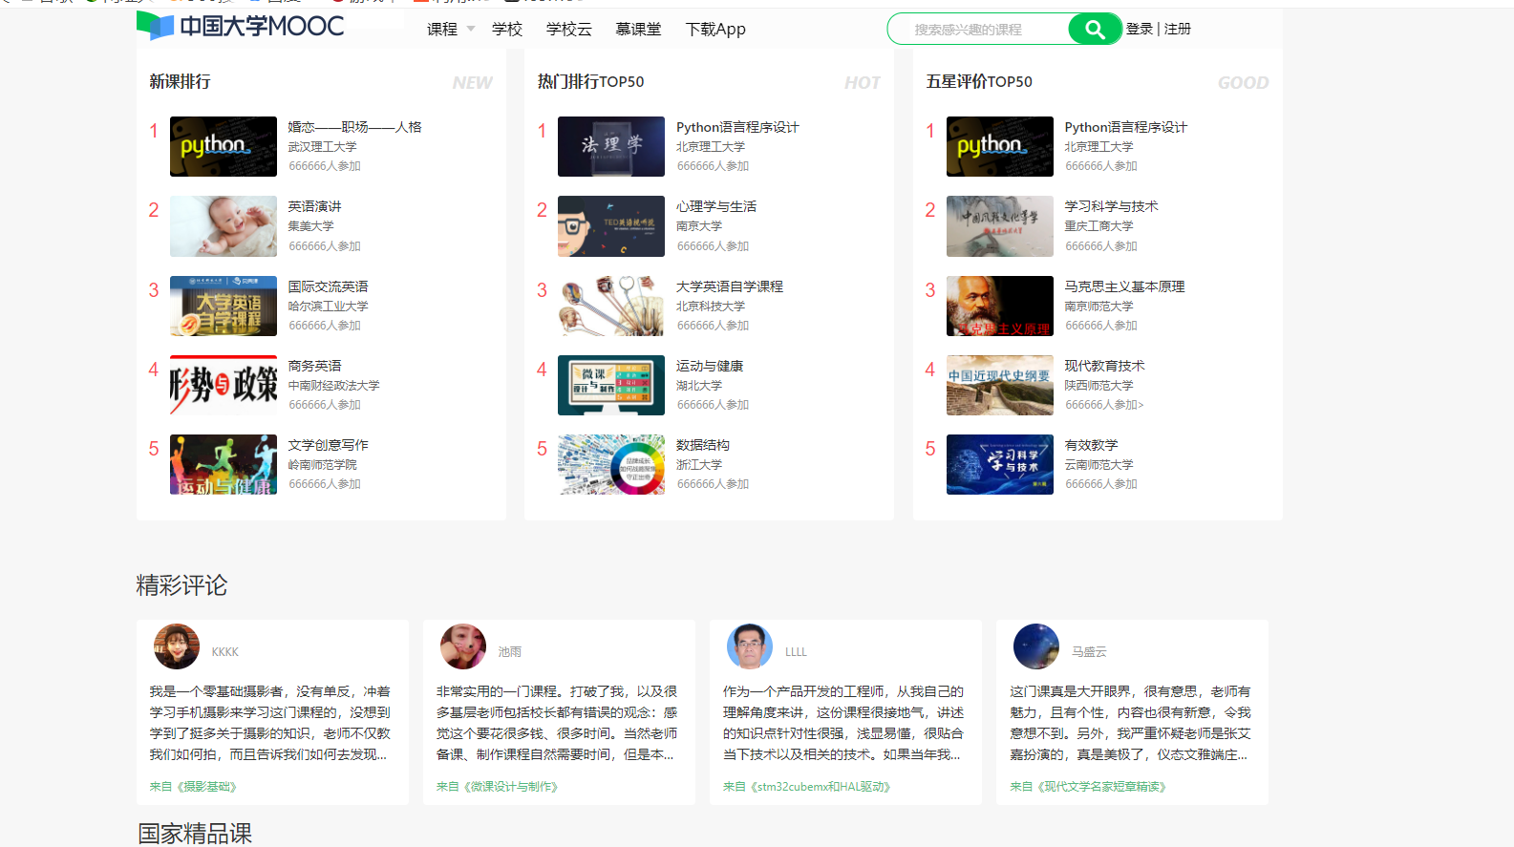1514x847 pixels.
Task: Click 马盛云 reviewer avatar
Action: pos(1036,646)
